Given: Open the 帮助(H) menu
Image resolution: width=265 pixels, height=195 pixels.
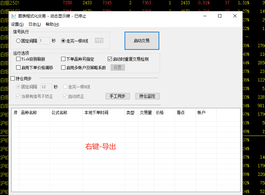Looking at the screenshot, I should click(52, 24).
